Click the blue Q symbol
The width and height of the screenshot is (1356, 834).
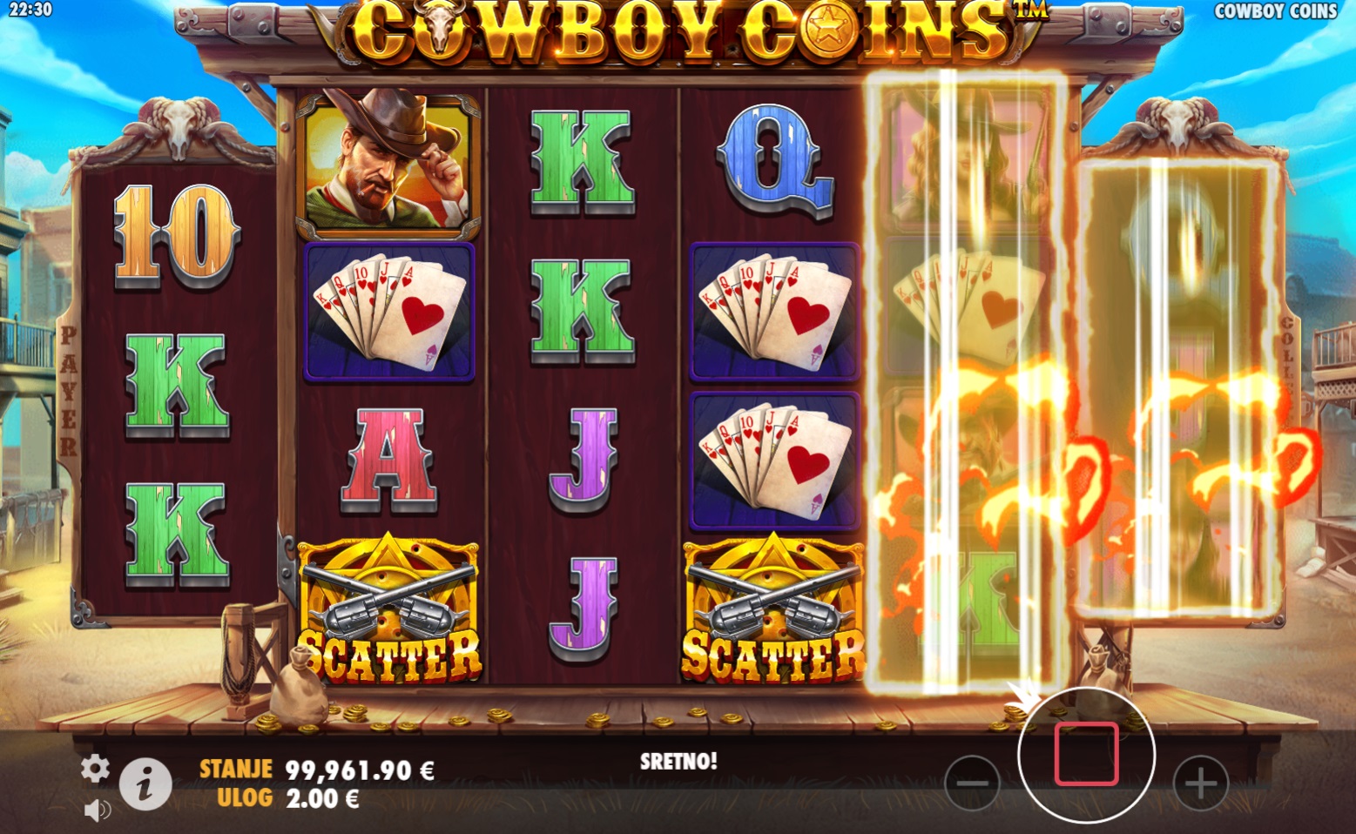[773, 161]
